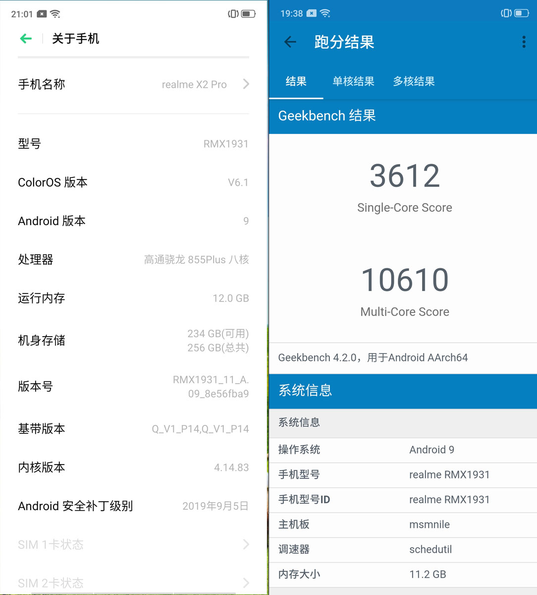Tap battery icon in Geekbench status bar
Screen dimensions: 537x595
522,13
